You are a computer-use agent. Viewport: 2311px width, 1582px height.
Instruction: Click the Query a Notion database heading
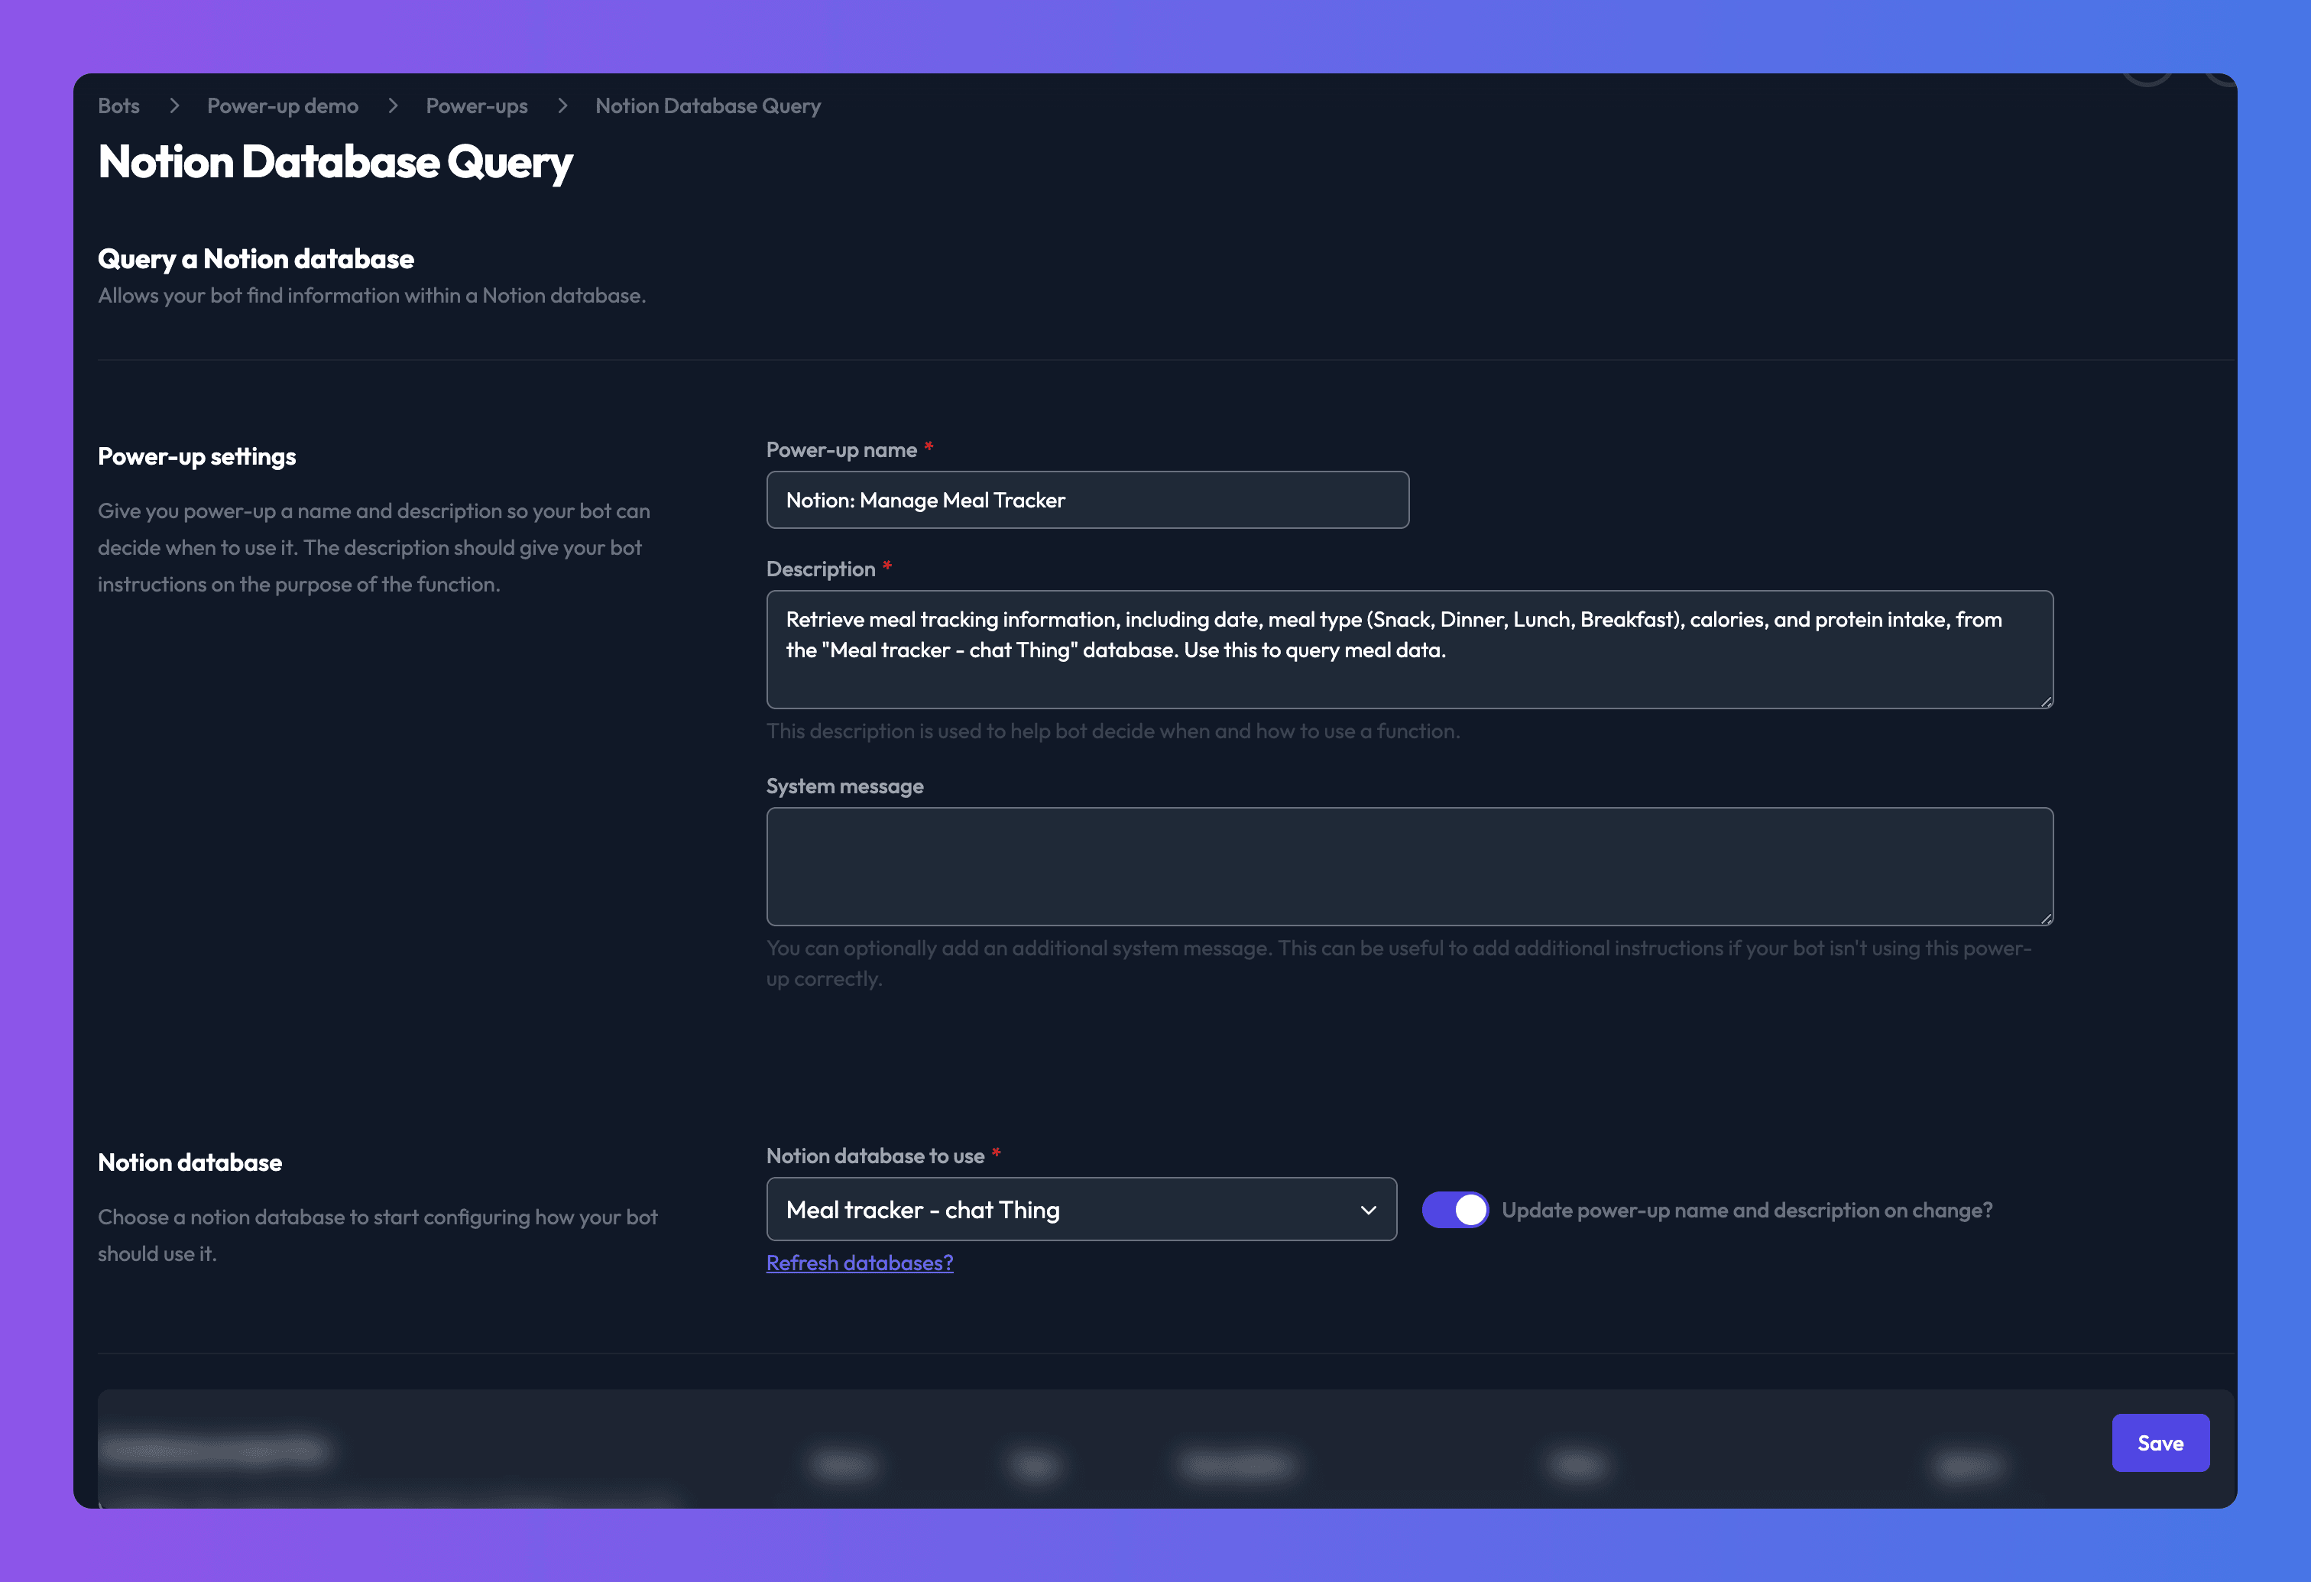(x=255, y=260)
